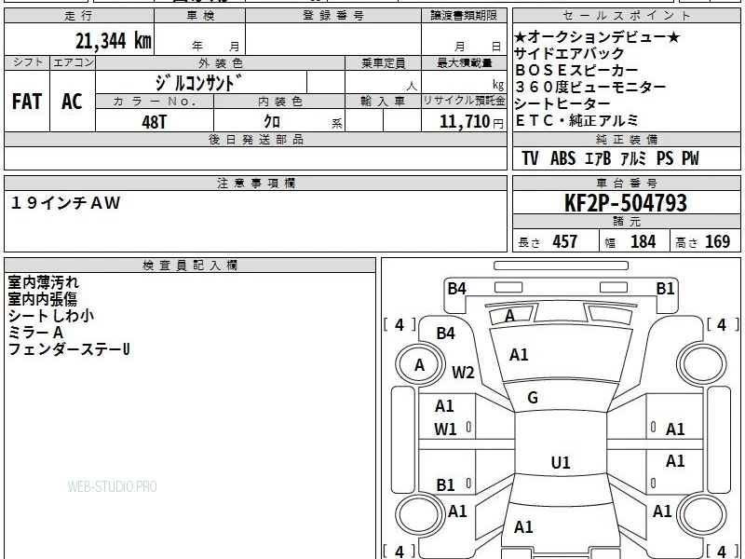This screenshot has height=559, width=745.
Task: Click the PW equipment label
Action: point(690,158)
